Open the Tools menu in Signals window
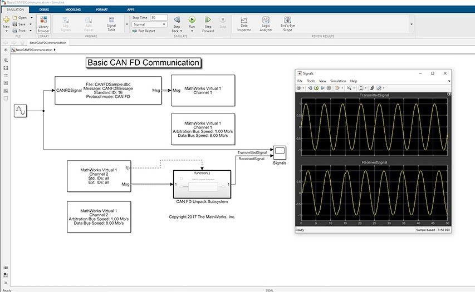The width and height of the screenshot is (475, 292). coord(311,81)
